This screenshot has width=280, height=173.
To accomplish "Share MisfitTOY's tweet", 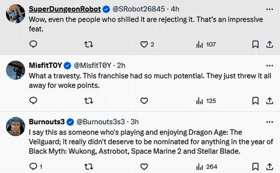I will pos(269,101).
